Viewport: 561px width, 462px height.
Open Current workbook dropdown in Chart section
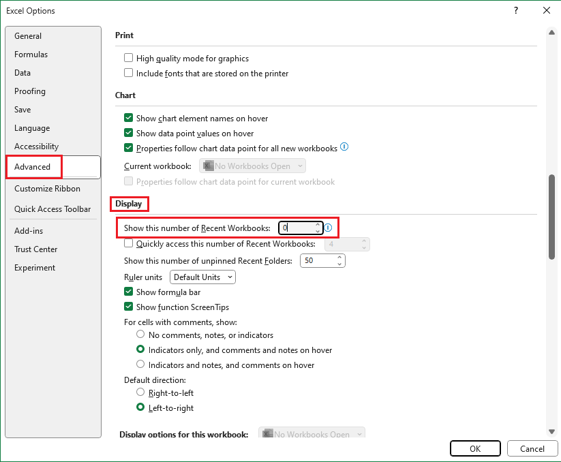[x=253, y=166]
